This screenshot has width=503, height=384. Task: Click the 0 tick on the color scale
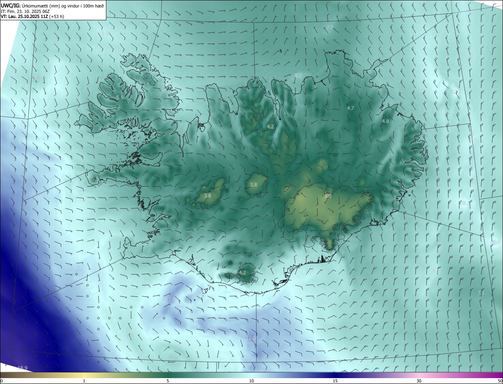(2, 381)
